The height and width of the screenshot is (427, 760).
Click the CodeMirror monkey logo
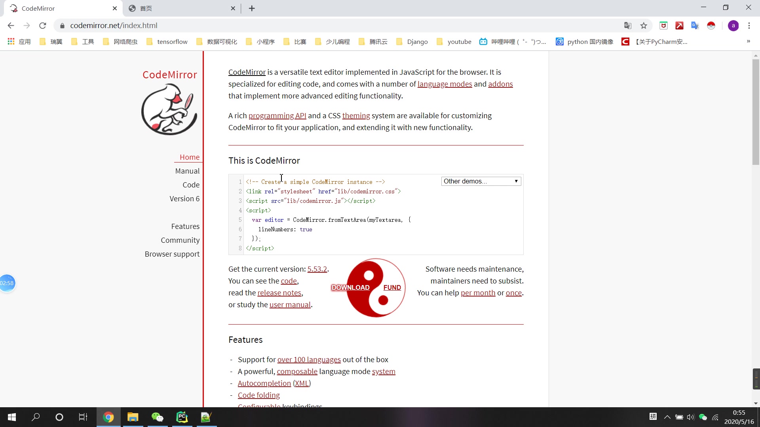click(x=169, y=110)
